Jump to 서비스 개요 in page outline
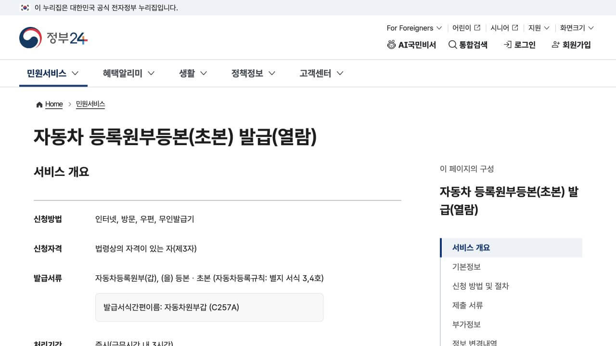The height and width of the screenshot is (346, 616). pyautogui.click(x=511, y=248)
